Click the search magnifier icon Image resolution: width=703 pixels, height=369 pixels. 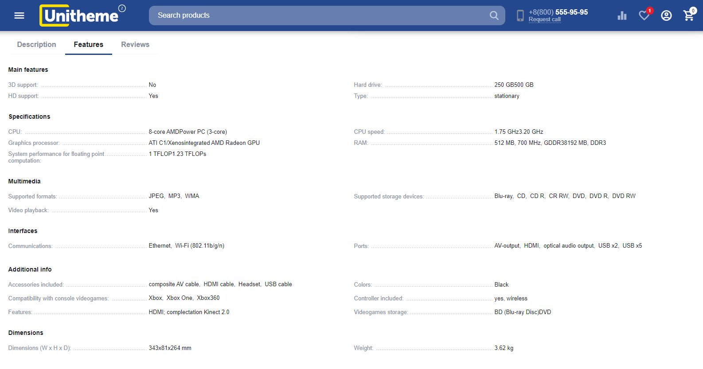494,16
